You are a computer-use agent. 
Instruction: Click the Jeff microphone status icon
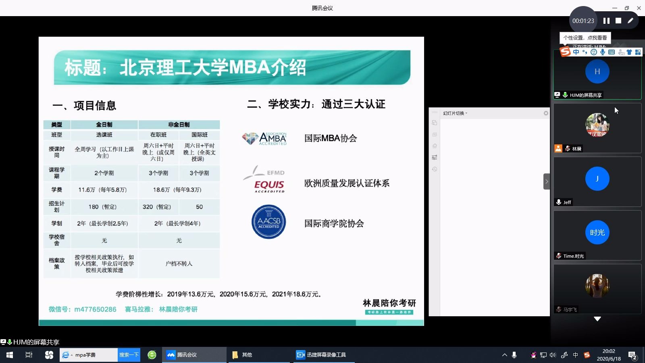pos(559,202)
